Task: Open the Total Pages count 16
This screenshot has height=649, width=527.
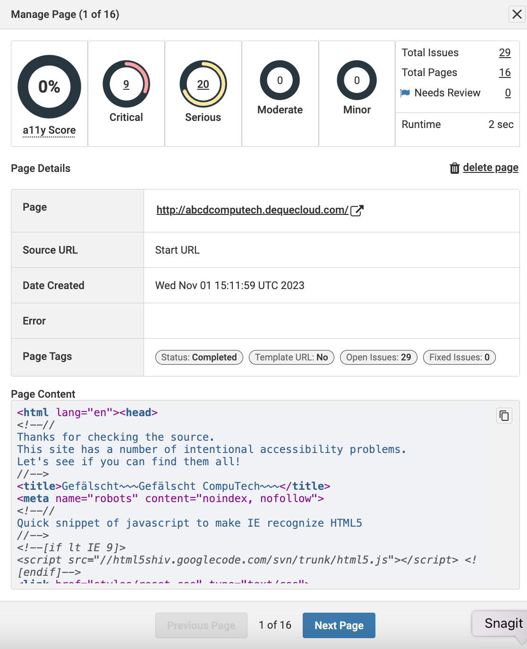Action: (505, 72)
